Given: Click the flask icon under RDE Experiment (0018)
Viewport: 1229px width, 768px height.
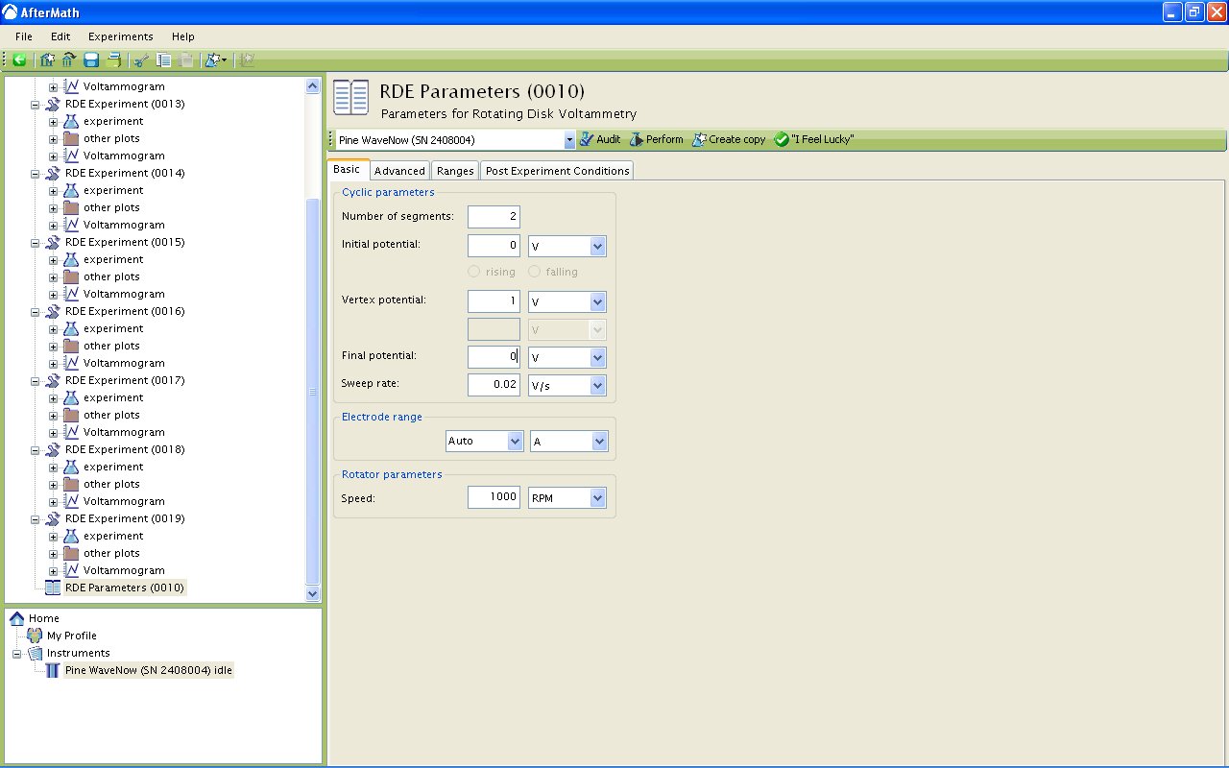Looking at the screenshot, I should (71, 467).
